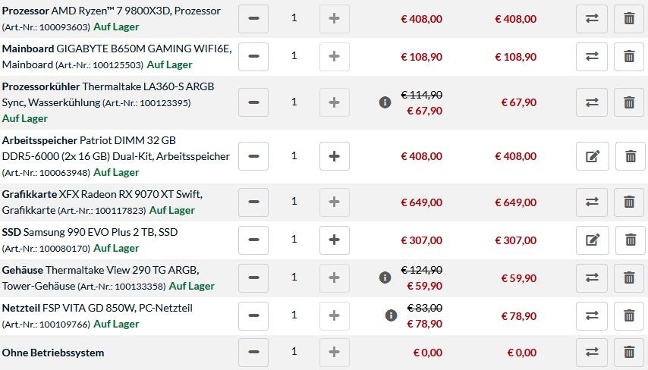This screenshot has height=370, width=648.
Task: Decrease quantity of XFX Radeon graphics card
Action: click(x=253, y=202)
